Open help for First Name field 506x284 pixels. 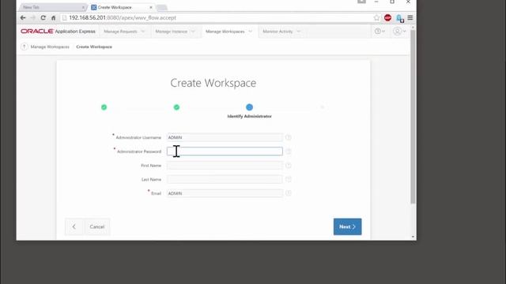point(288,166)
